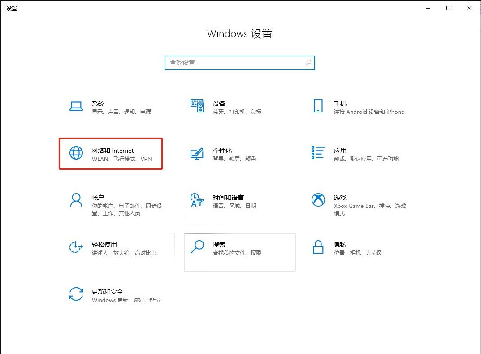Select the 个性化 pen icon
Viewport: 481px width, 354px height.
pos(197,154)
